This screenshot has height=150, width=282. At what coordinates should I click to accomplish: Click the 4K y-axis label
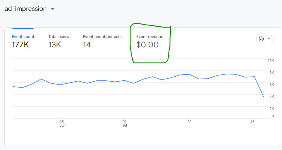271,97
